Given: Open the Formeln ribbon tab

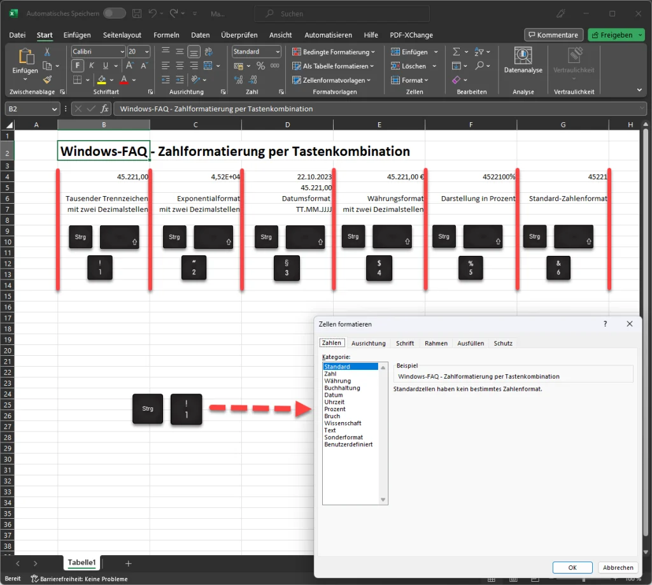Looking at the screenshot, I should (x=166, y=35).
